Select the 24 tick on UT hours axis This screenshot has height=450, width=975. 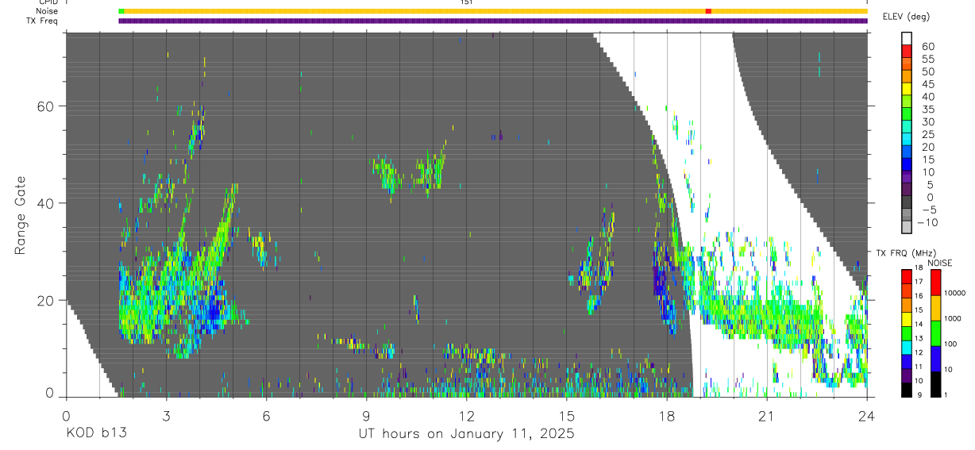click(867, 415)
